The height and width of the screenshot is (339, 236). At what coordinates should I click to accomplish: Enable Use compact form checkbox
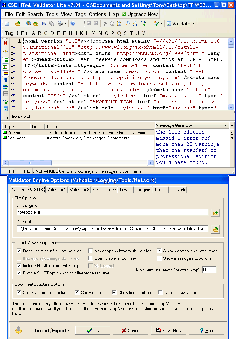(160, 292)
